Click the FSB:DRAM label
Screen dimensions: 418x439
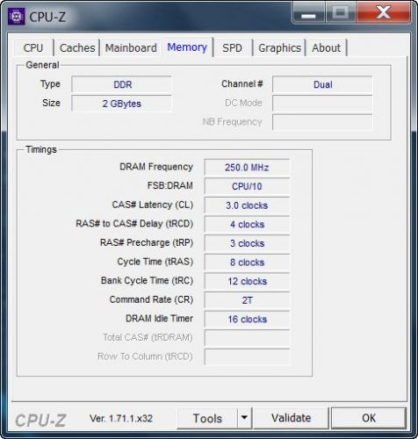pyautogui.click(x=170, y=185)
